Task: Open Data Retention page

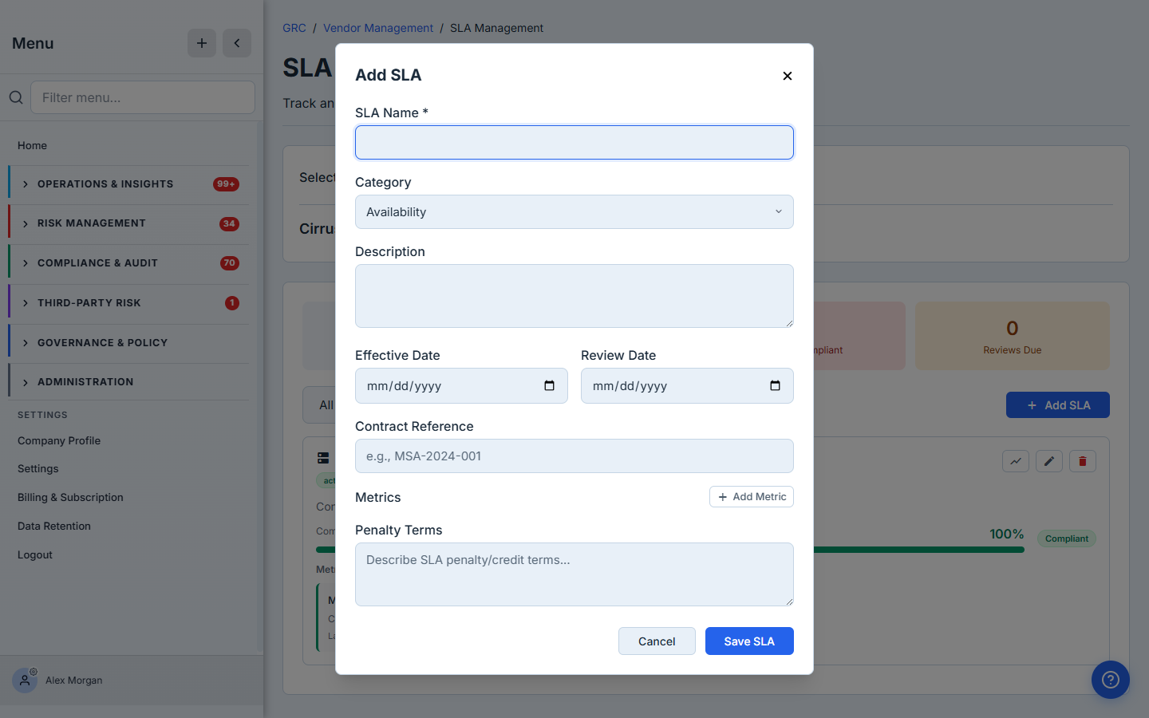Action: [x=54, y=526]
